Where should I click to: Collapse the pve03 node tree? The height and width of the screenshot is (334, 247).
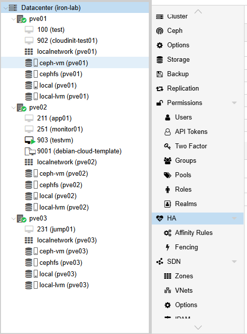click(13, 219)
